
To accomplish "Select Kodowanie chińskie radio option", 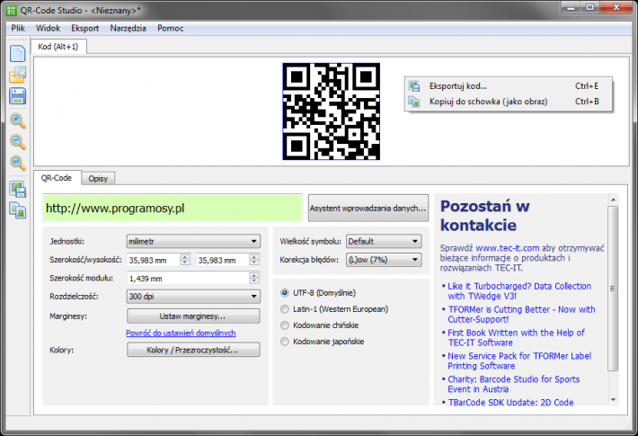I will [x=285, y=325].
